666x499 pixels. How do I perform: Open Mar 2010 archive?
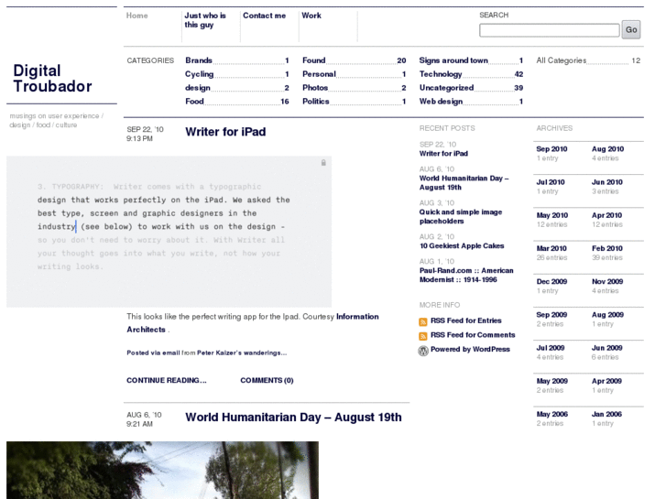pyautogui.click(x=551, y=248)
